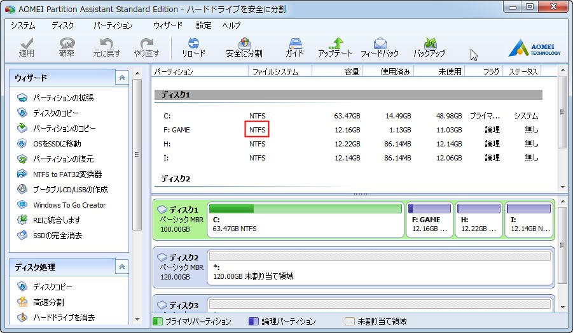Click the アップデート (Update) icon
The width and height of the screenshot is (573, 333).
coord(335,48)
